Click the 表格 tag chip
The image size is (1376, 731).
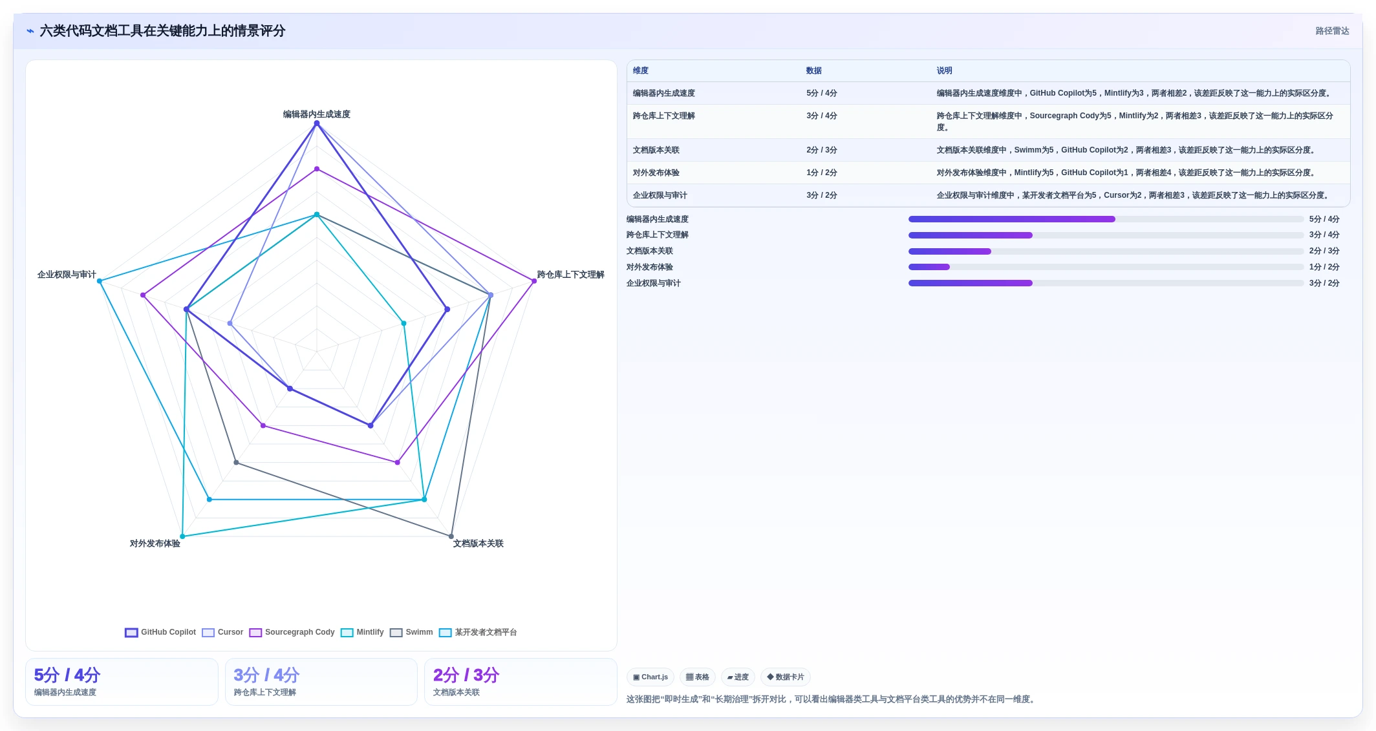tap(697, 677)
